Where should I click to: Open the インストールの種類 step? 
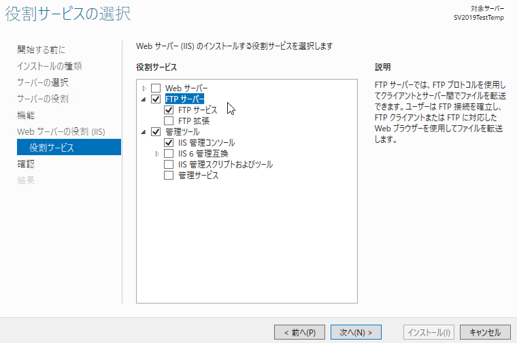(x=50, y=66)
